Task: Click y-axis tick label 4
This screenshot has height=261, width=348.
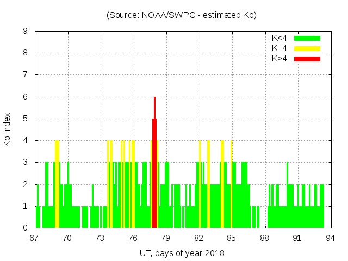Action: click(26, 140)
